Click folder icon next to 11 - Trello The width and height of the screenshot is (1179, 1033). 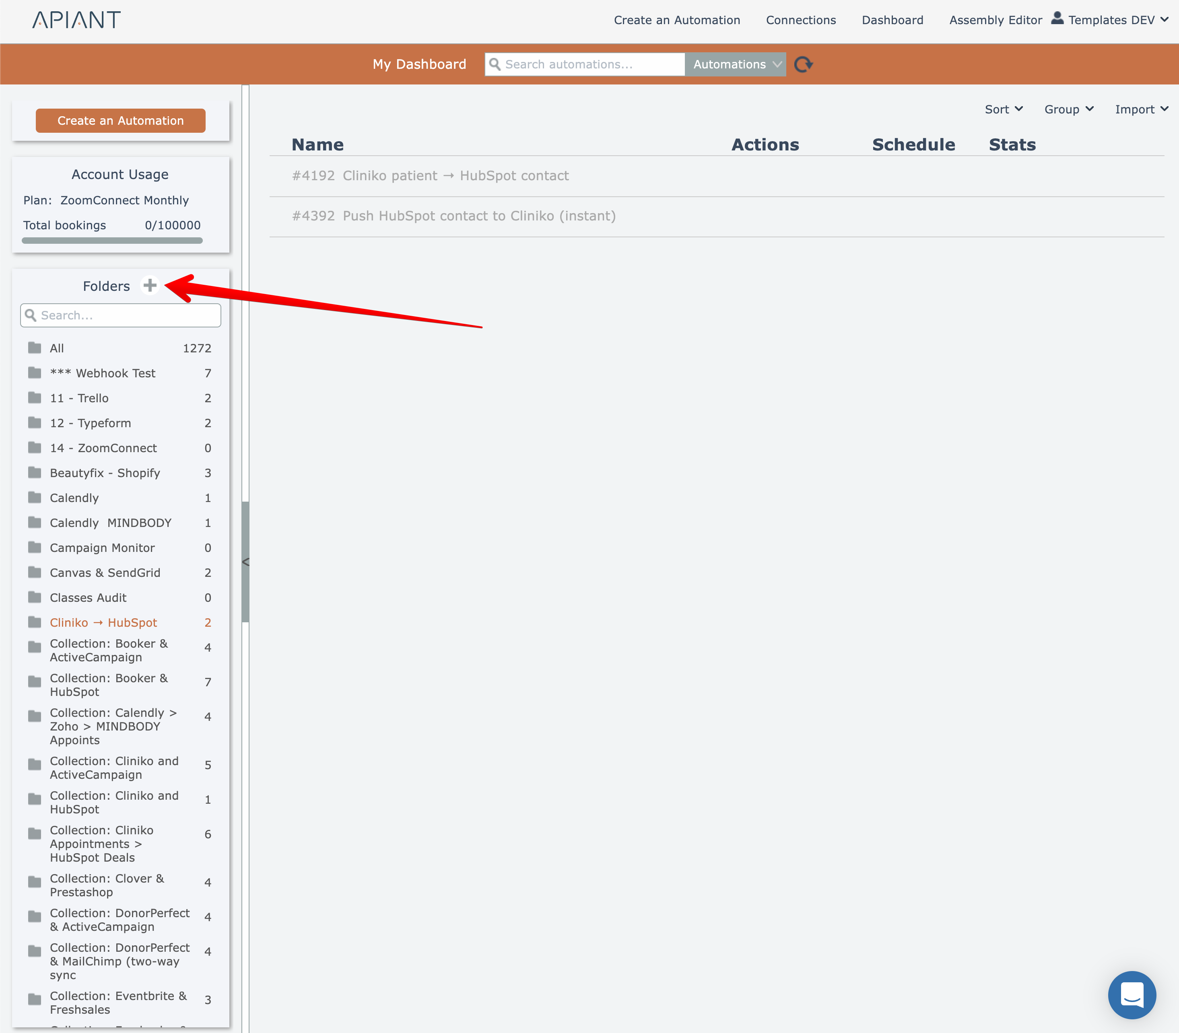pos(35,398)
